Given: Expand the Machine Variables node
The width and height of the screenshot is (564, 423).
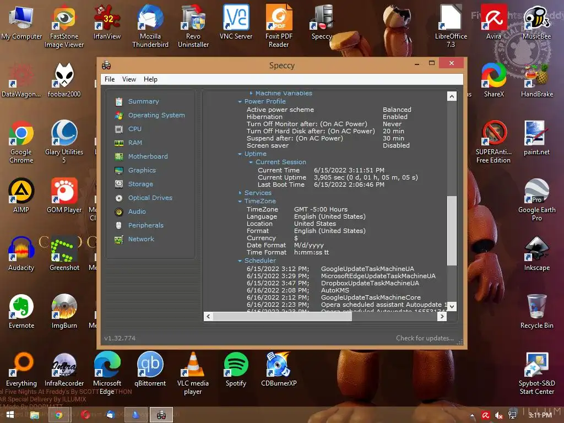Looking at the screenshot, I should tap(251, 93).
